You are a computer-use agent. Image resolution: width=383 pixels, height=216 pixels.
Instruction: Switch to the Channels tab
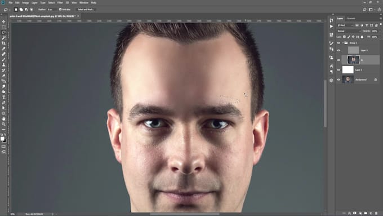pos(351,19)
